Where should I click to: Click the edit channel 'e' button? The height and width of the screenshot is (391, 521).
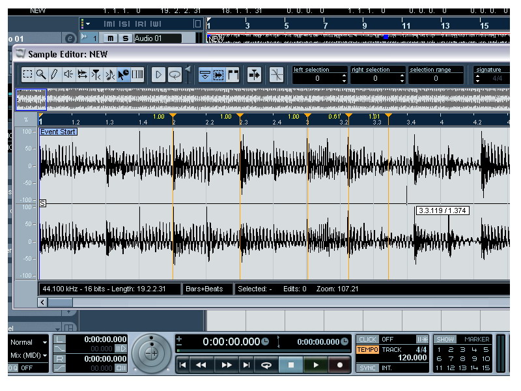pos(70,38)
